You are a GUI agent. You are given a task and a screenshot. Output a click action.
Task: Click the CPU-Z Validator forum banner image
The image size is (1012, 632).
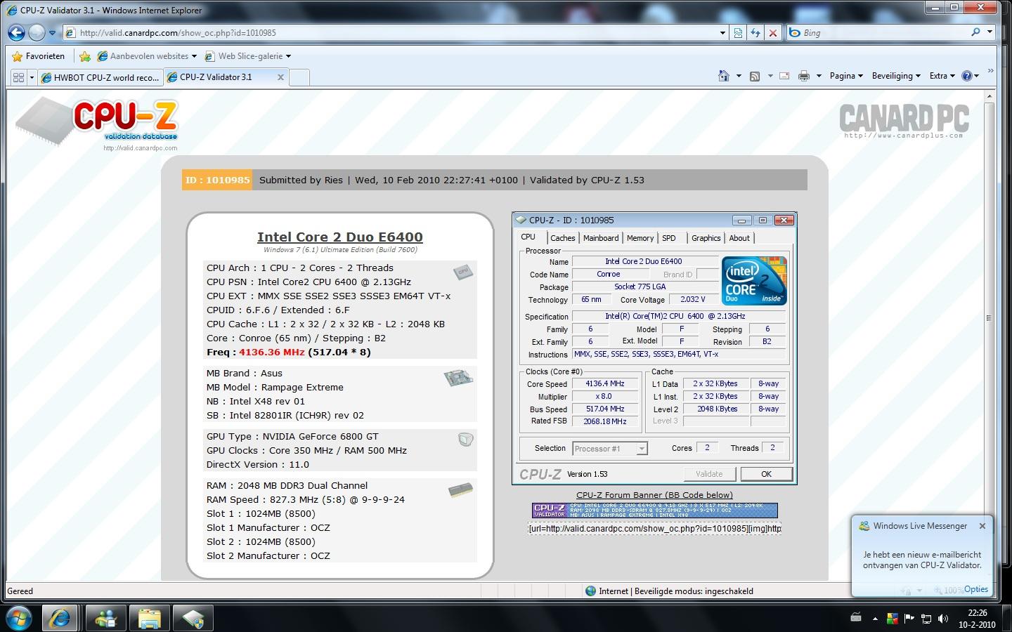tap(654, 511)
